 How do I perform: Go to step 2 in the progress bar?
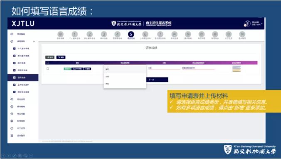coord(89,34)
